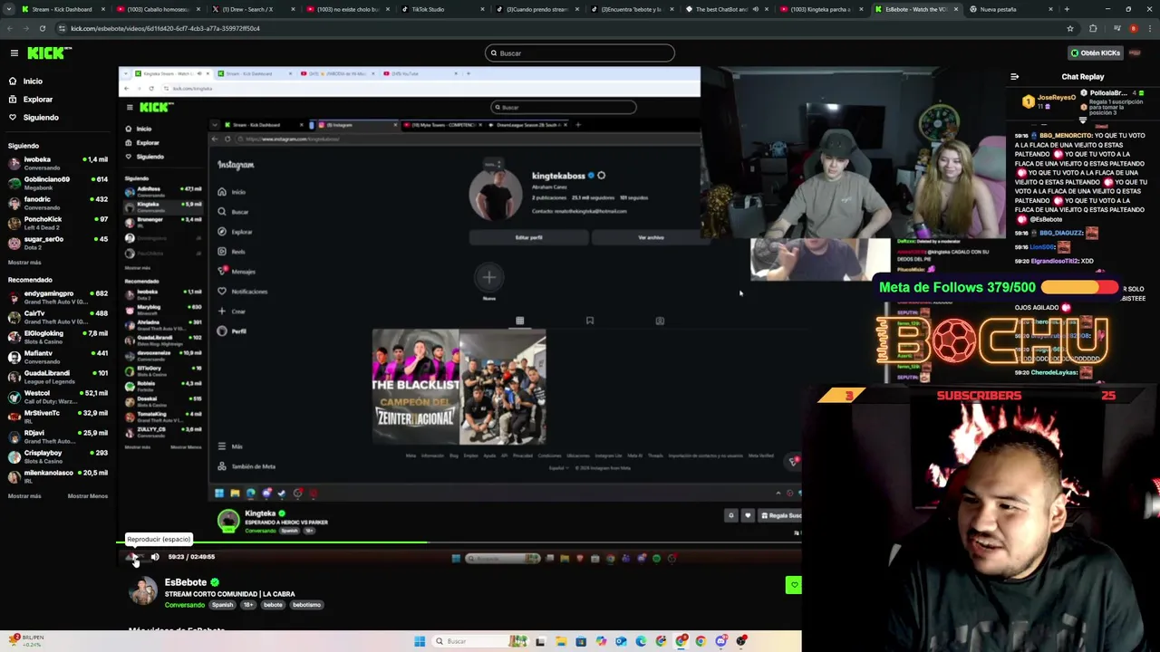
Task: Collapse the list with Mostrar Menos
Action: (x=88, y=496)
